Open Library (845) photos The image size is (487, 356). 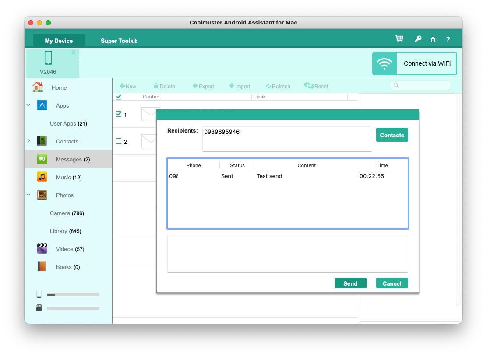point(65,231)
